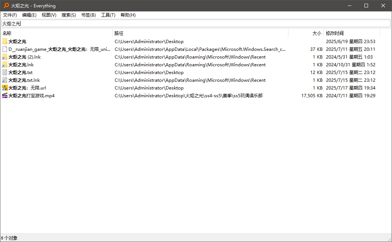
Task: Click the 火炬之光.txt text document icon
Action: (5, 73)
